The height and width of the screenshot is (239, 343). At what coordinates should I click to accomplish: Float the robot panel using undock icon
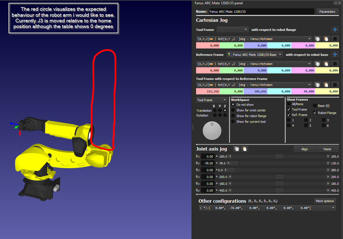coord(335,3)
